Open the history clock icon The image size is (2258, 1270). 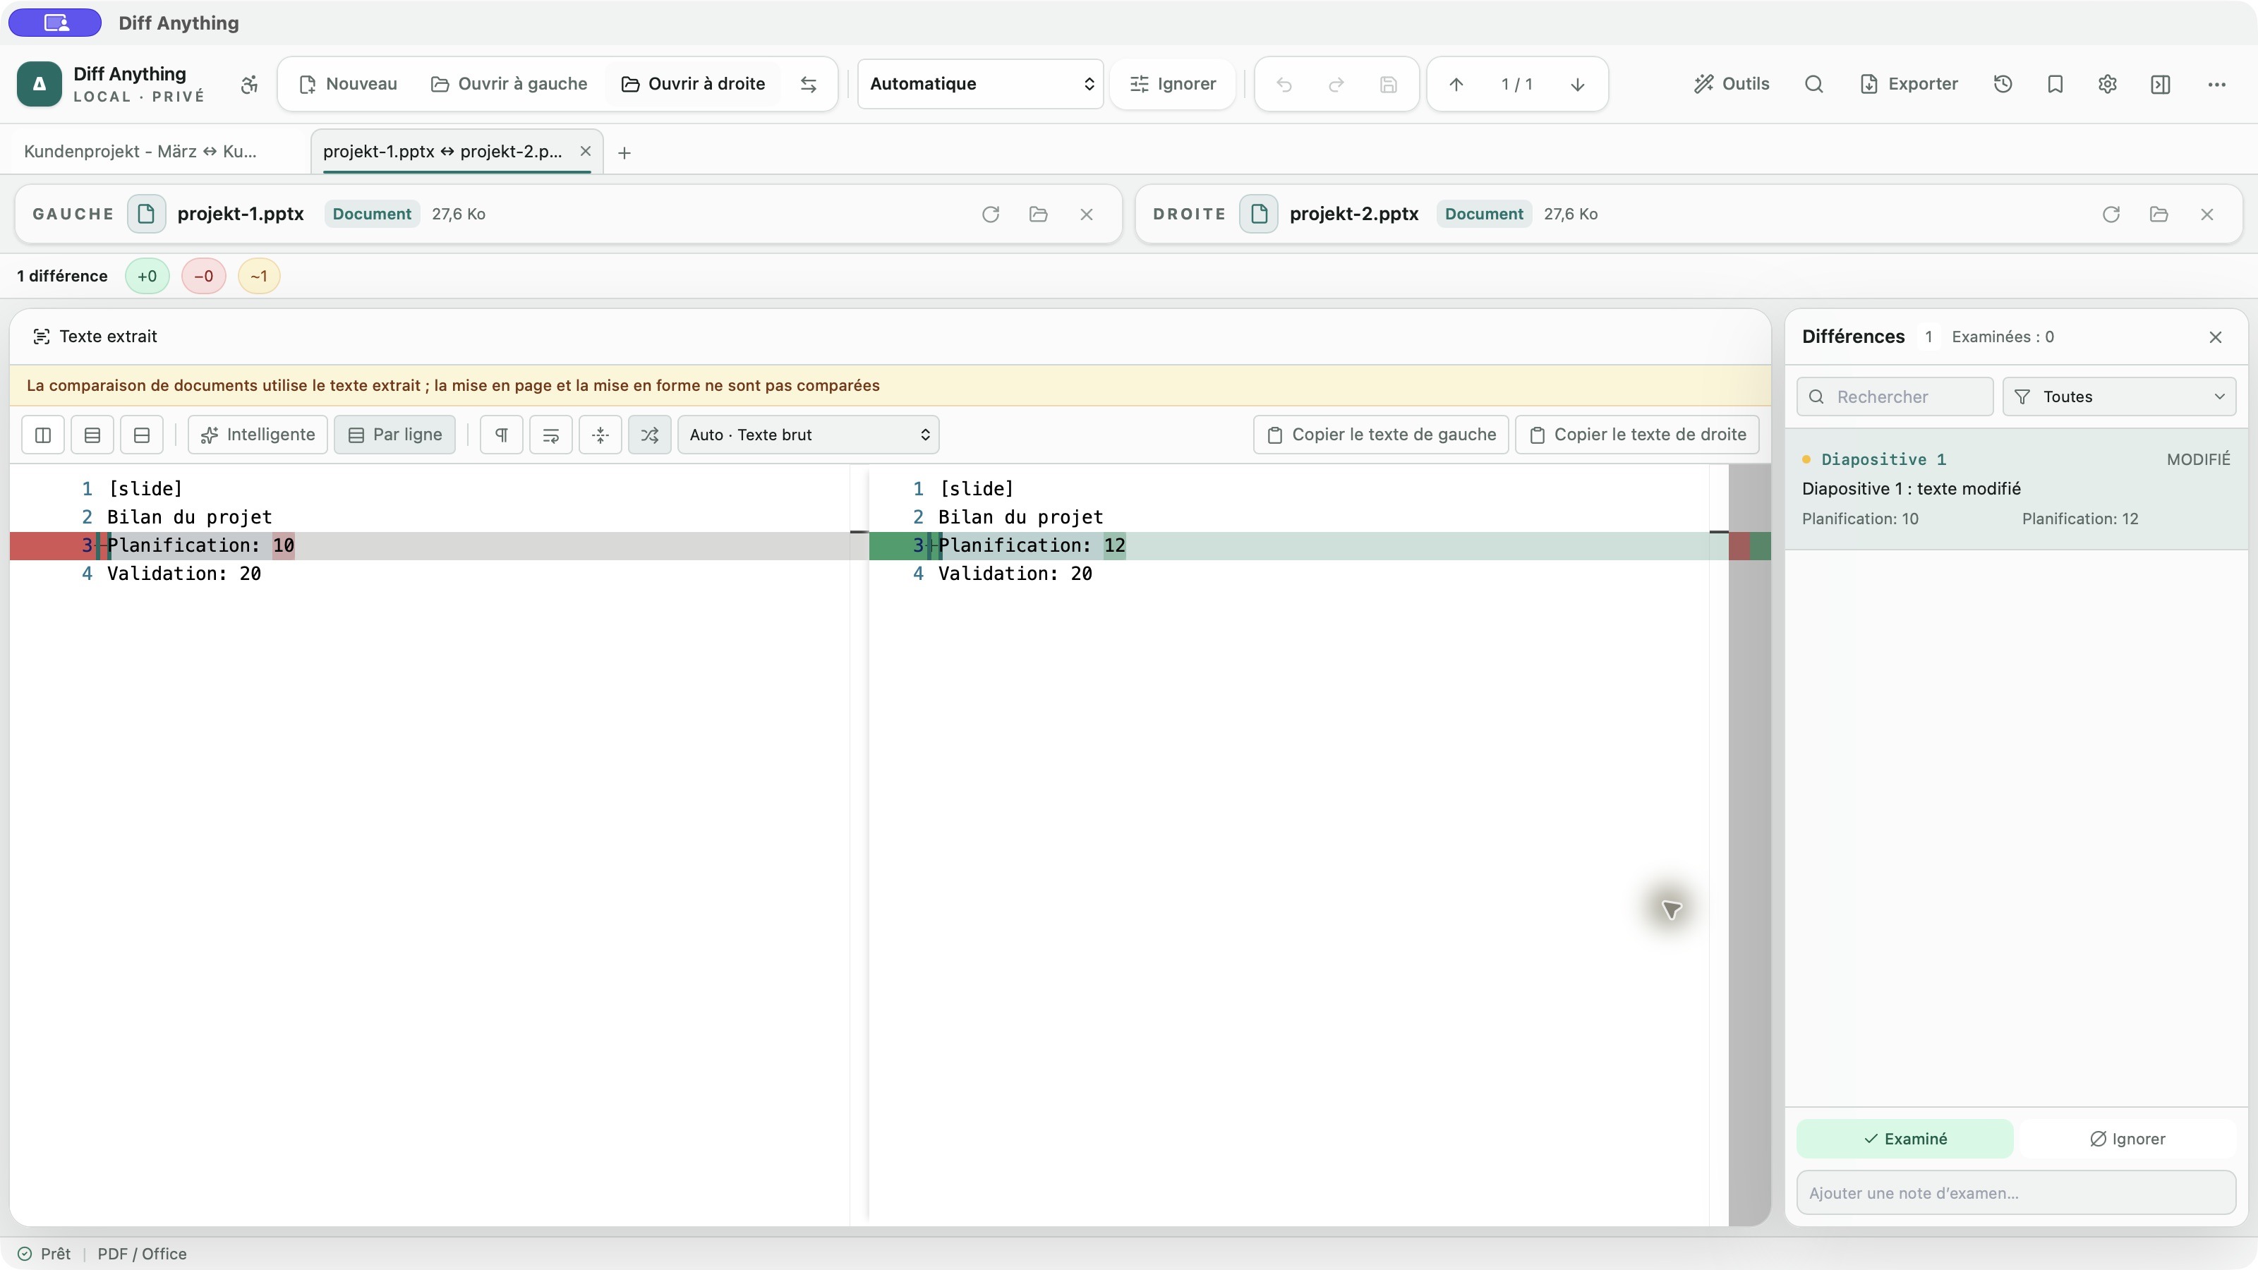pyautogui.click(x=2003, y=84)
